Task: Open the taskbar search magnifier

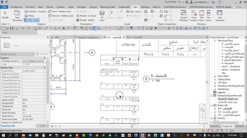Action: [x=10, y=135]
